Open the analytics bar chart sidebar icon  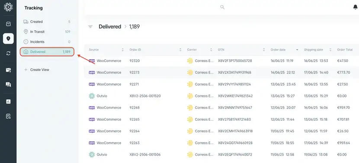[8, 102]
